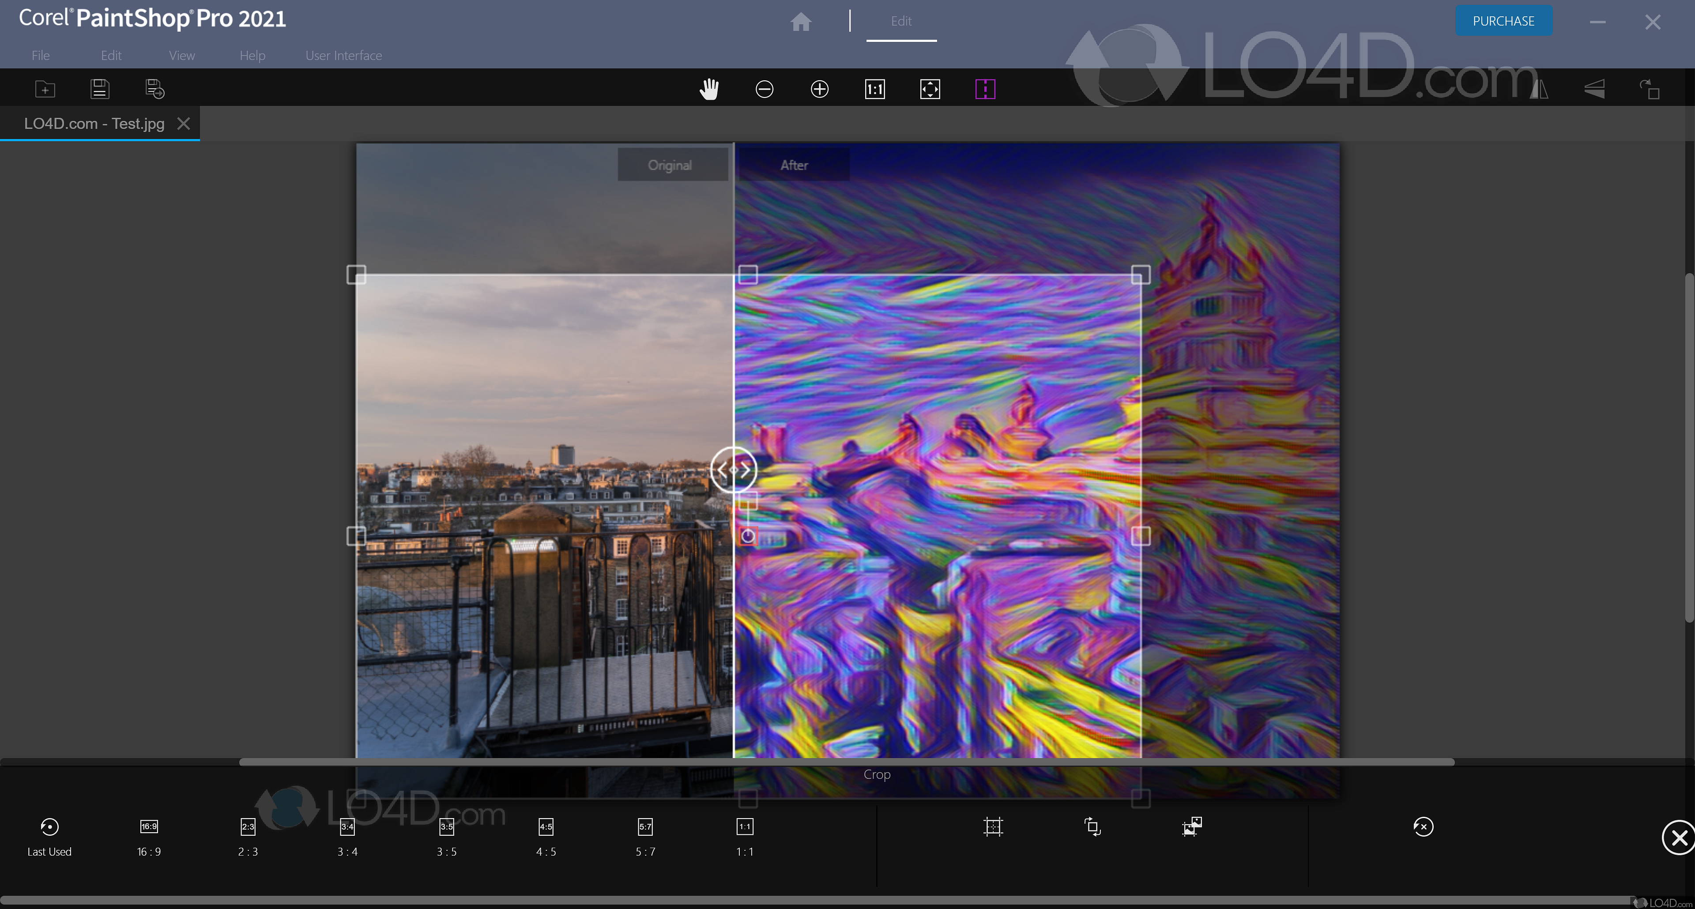Click the zoom in icon
The width and height of the screenshot is (1695, 909).
[819, 89]
